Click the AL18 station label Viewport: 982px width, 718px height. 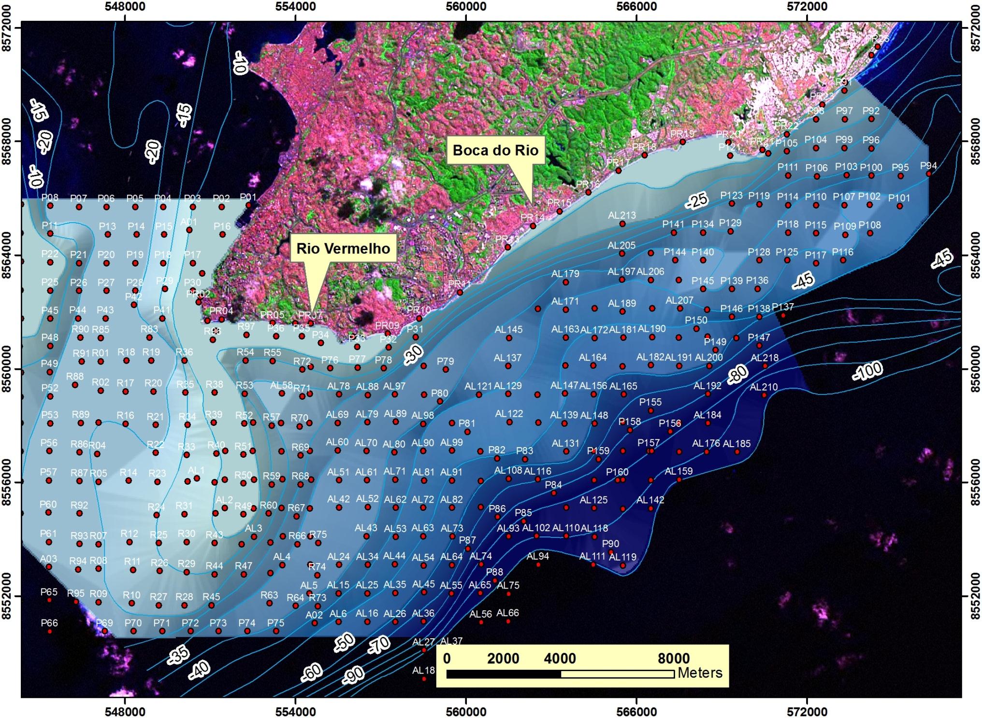[x=423, y=670]
